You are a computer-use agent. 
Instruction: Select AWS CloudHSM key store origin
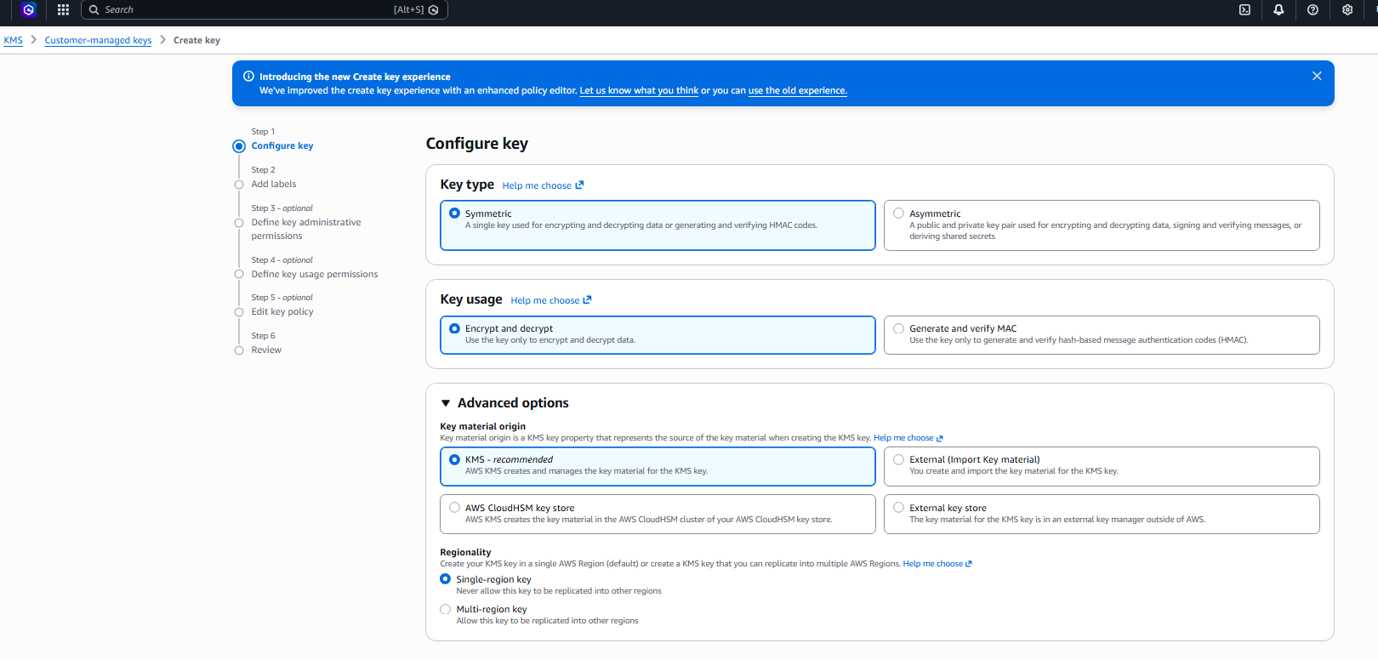pos(658,514)
